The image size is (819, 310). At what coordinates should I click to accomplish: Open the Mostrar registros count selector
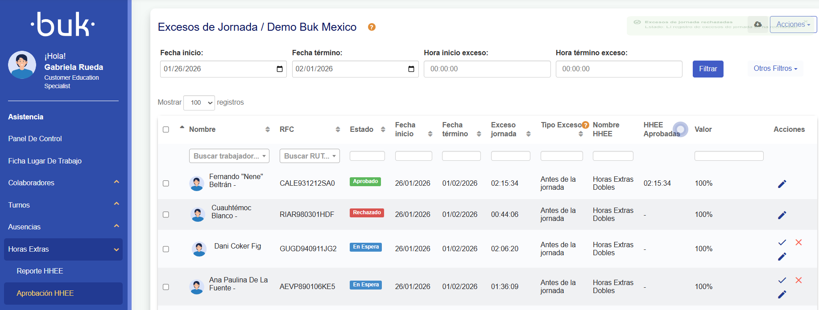pos(199,103)
